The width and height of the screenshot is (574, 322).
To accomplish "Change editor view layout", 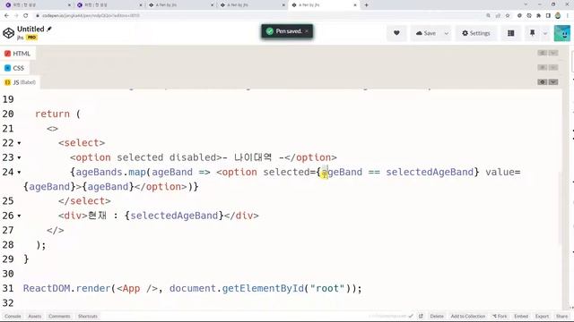I will [510, 33].
